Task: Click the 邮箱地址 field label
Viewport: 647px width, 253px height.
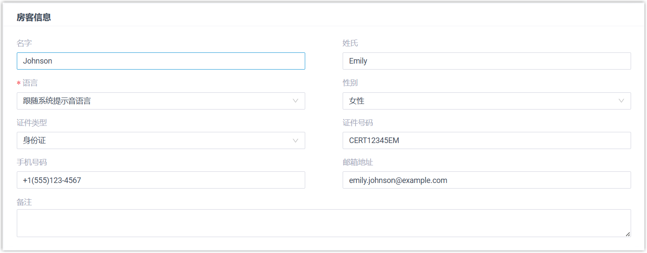Action: tap(358, 162)
